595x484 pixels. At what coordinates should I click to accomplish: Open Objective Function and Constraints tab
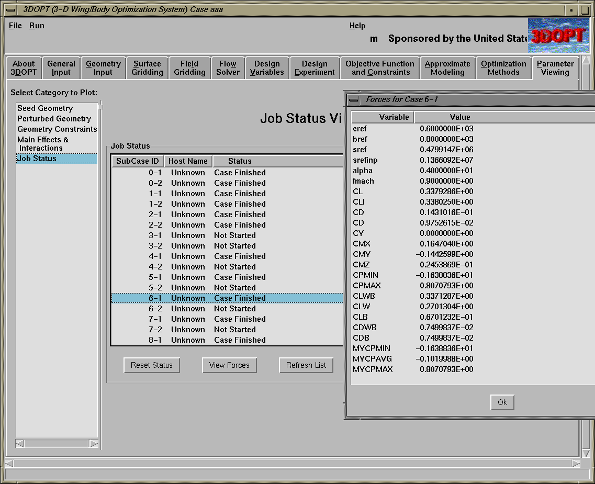pyautogui.click(x=380, y=68)
